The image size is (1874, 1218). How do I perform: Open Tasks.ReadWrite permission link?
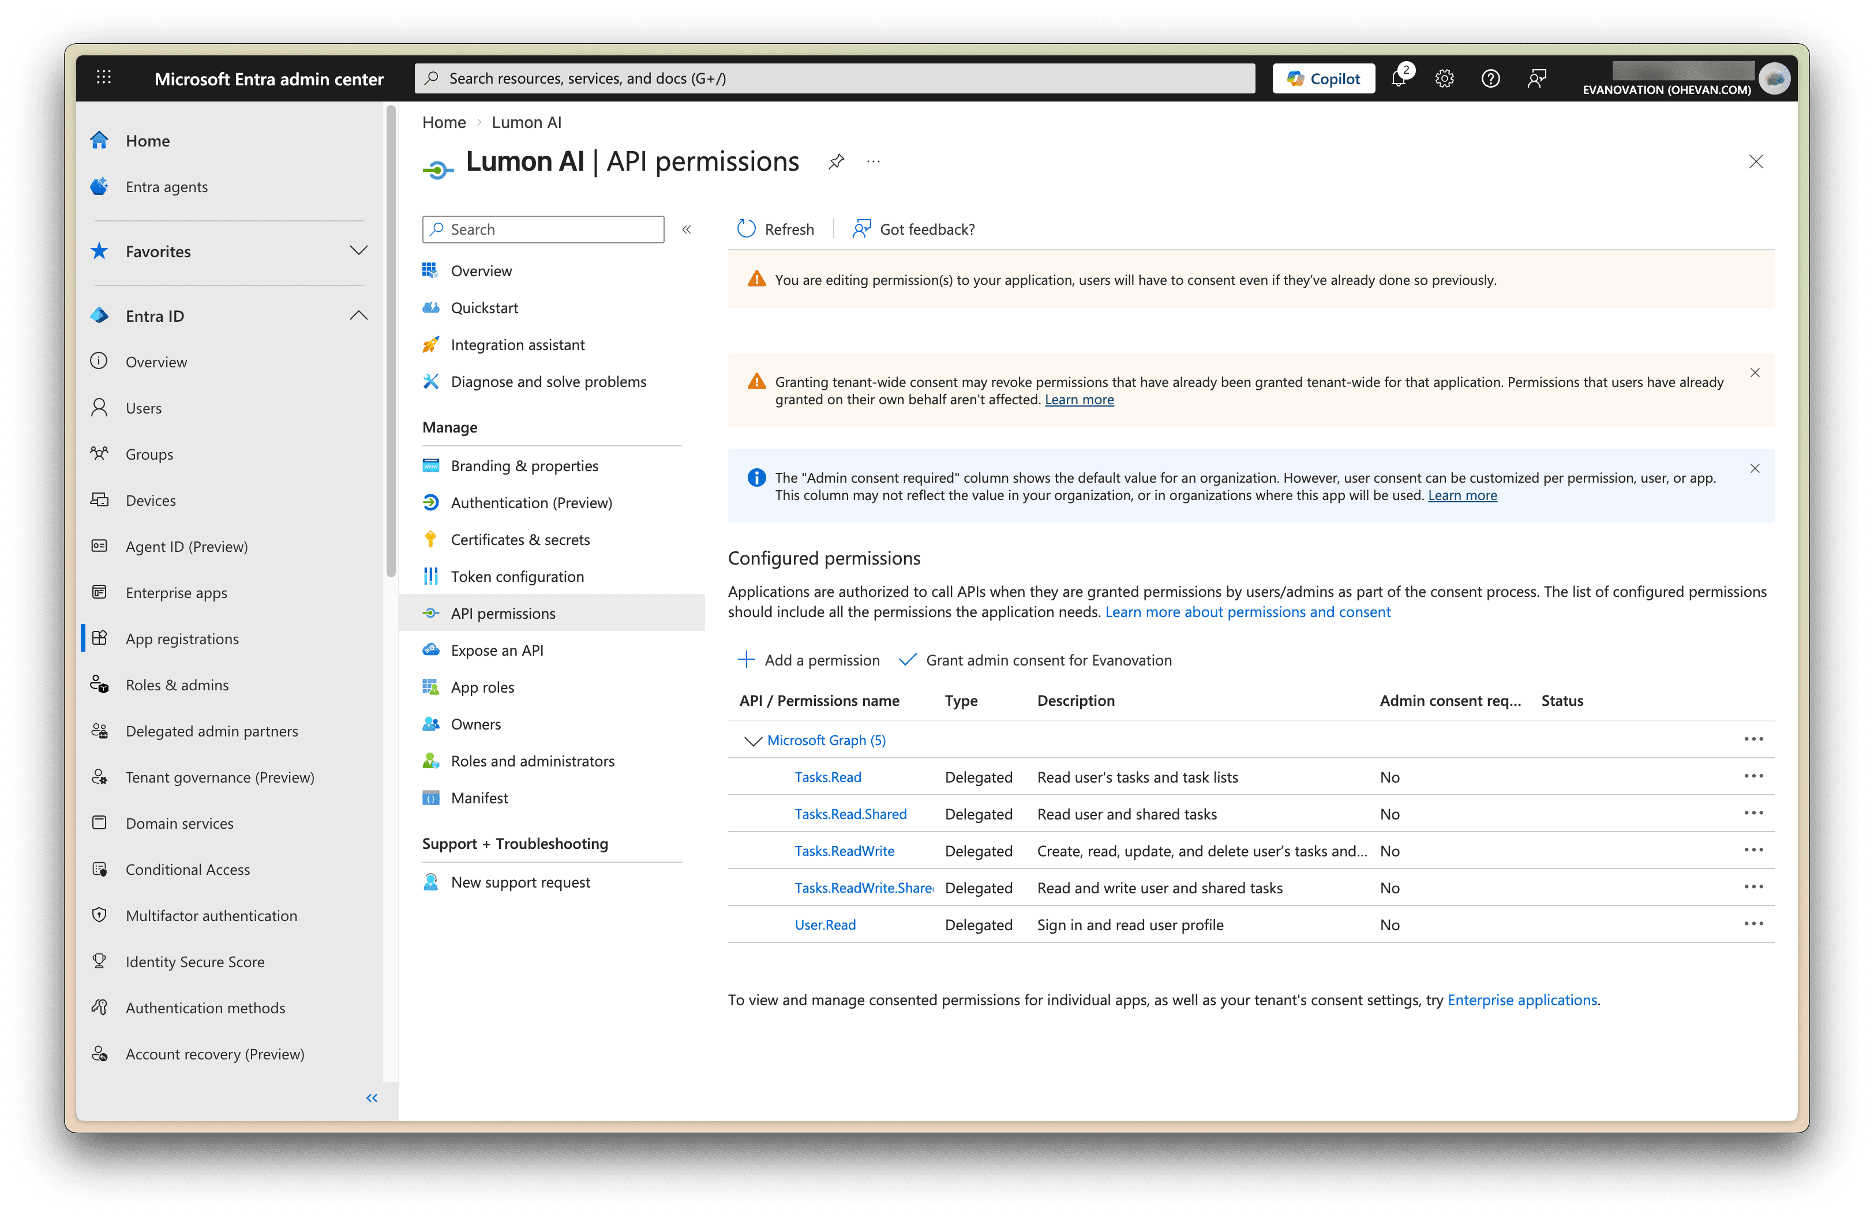(x=844, y=851)
